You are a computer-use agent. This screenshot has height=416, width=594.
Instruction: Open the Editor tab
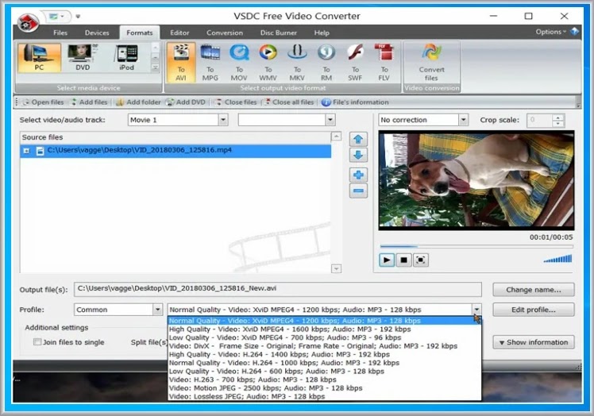(x=179, y=33)
